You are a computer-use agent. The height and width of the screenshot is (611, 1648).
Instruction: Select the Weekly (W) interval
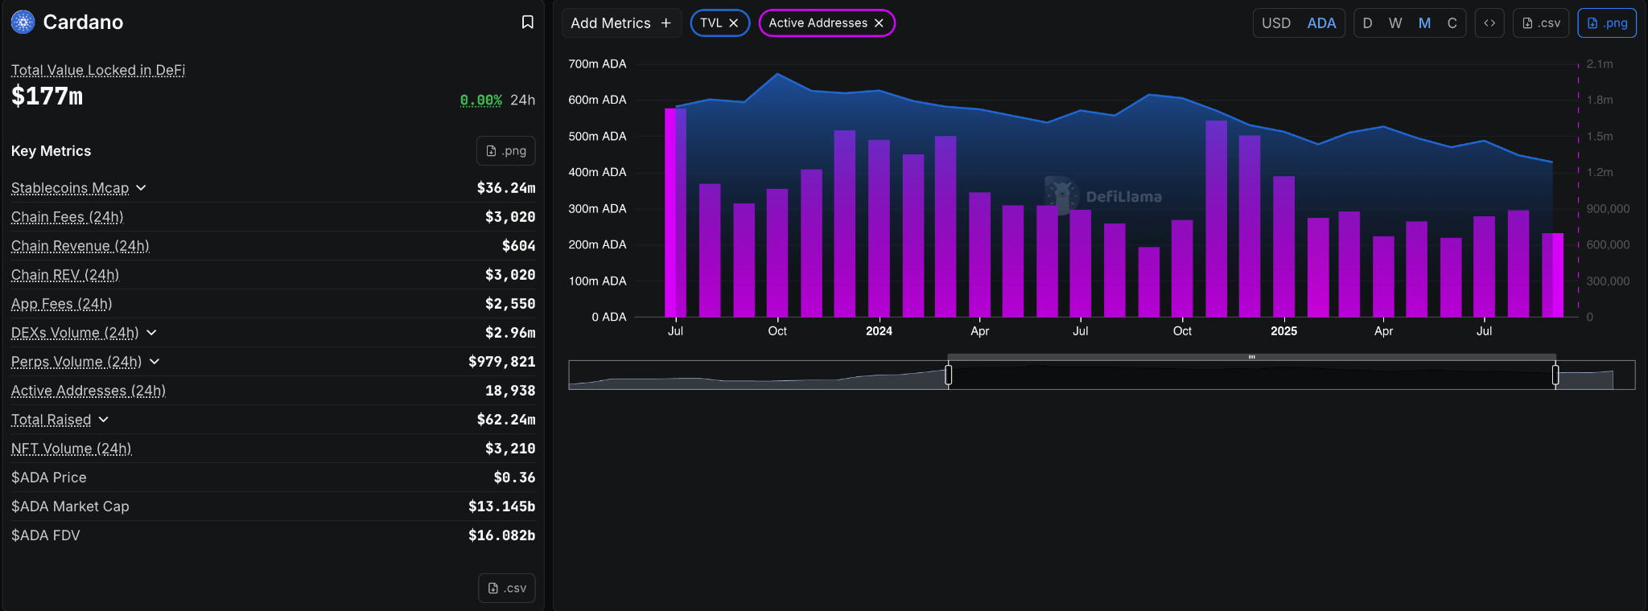click(x=1395, y=23)
